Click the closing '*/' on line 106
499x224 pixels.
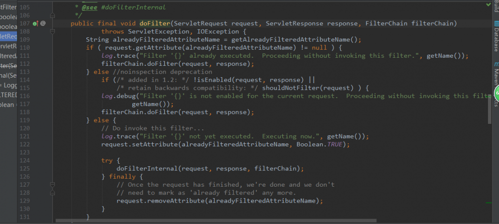point(78,15)
